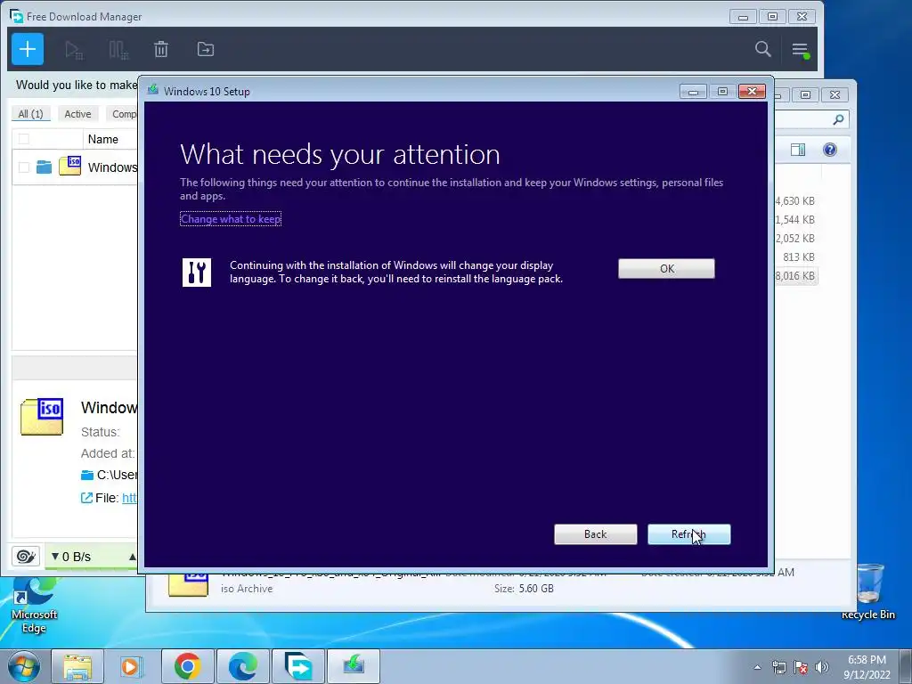Viewport: 912px width, 684px height.
Task: Open the Microsoft Edge desktop shortcut
Action: pyautogui.click(x=34, y=605)
